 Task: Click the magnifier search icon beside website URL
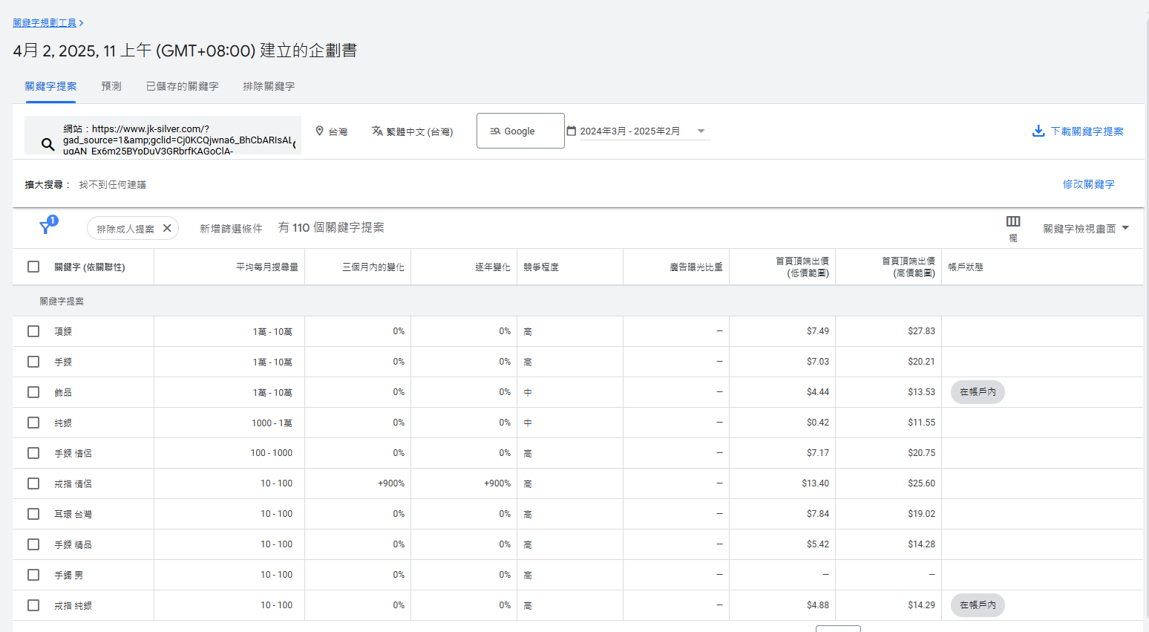48,144
